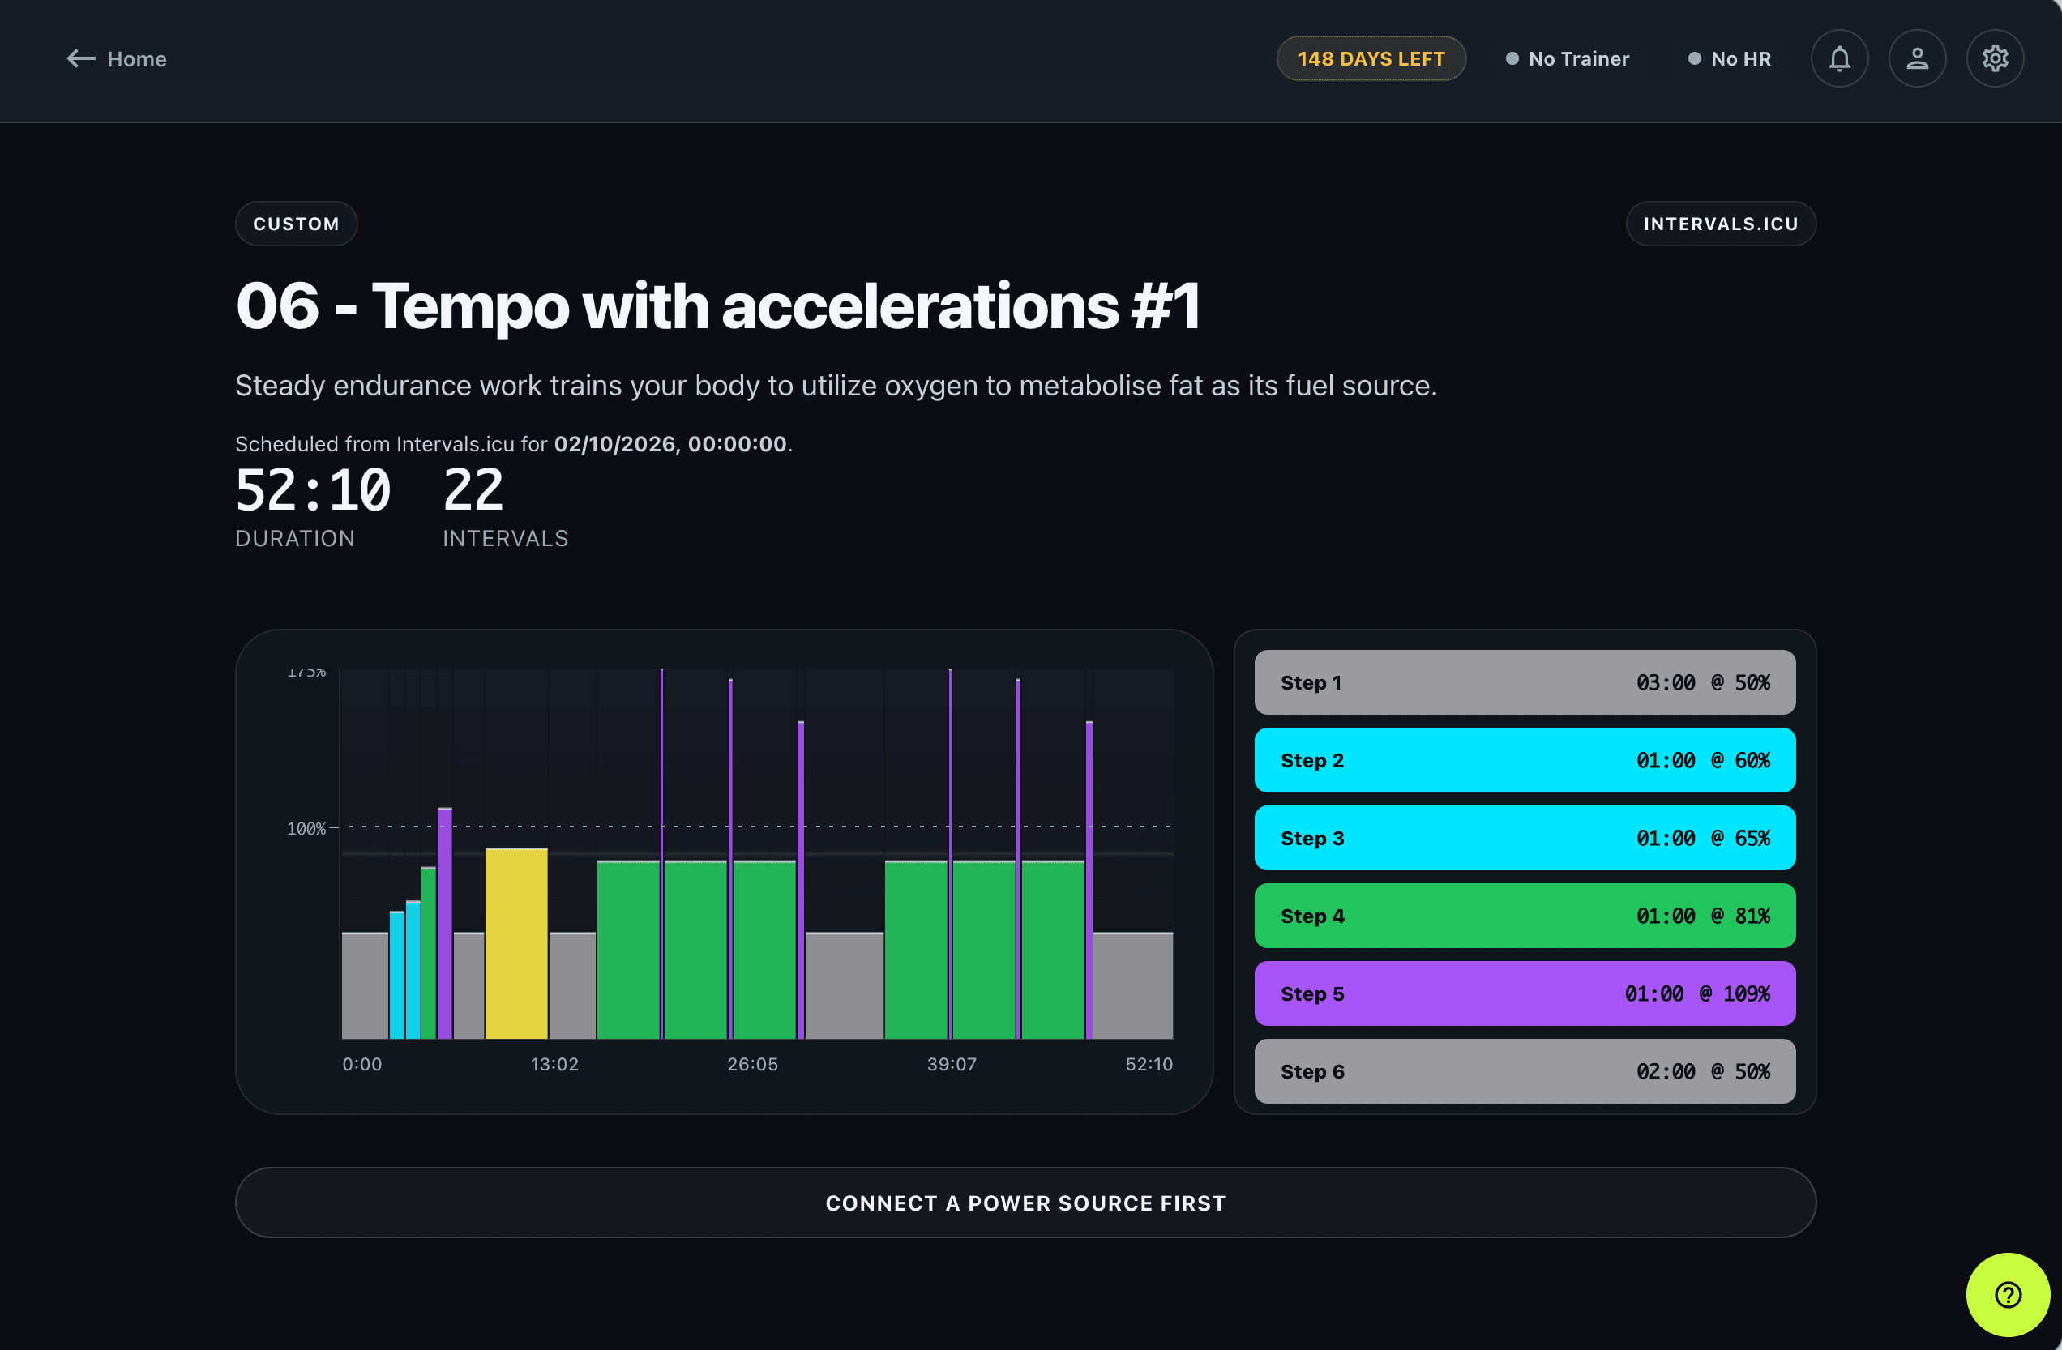The width and height of the screenshot is (2062, 1350).
Task: Click the 148 DAYS LEFT badge
Action: 1371,59
